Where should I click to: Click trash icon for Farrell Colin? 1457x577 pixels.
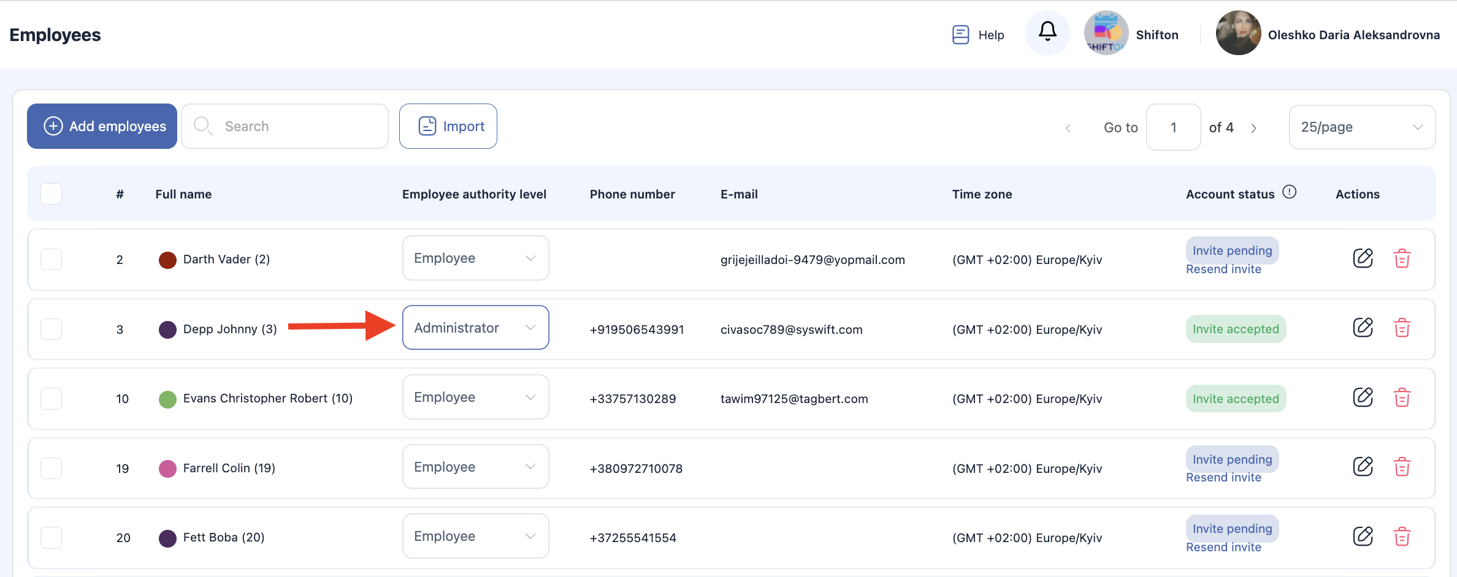(1402, 467)
